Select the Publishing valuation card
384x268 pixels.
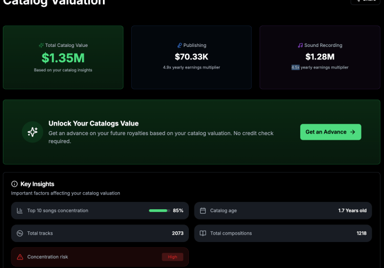click(x=191, y=57)
